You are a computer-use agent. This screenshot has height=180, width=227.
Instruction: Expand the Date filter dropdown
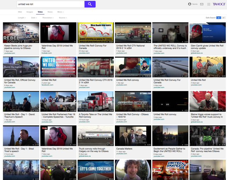pyautogui.click(x=34, y=18)
